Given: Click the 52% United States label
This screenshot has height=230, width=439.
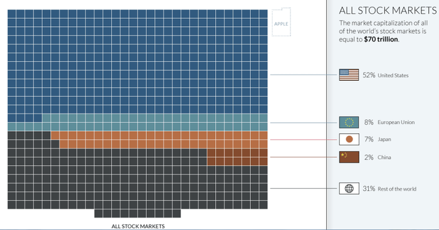Looking at the screenshot, I should pyautogui.click(x=386, y=75).
